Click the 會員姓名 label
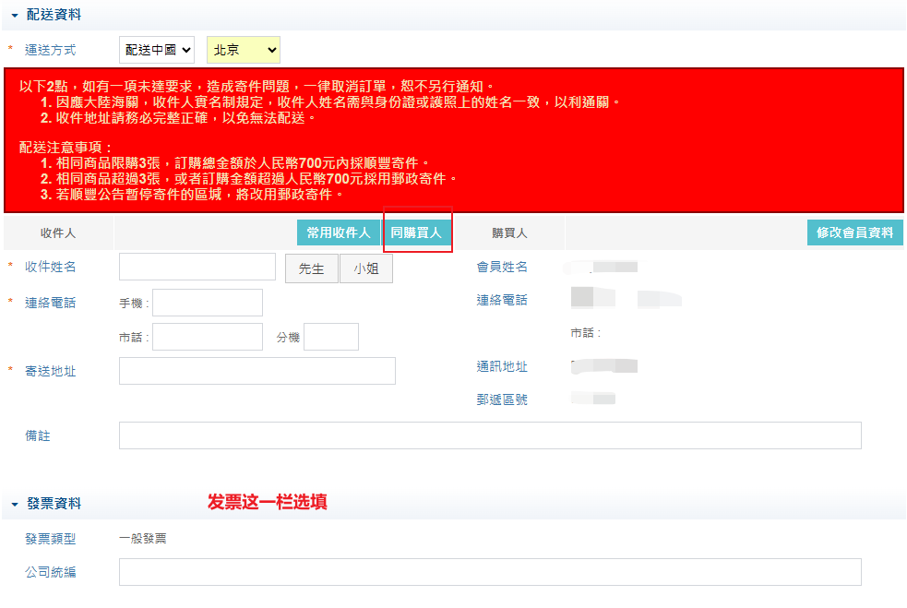Viewport: 907px width, 608px height. pos(502,268)
